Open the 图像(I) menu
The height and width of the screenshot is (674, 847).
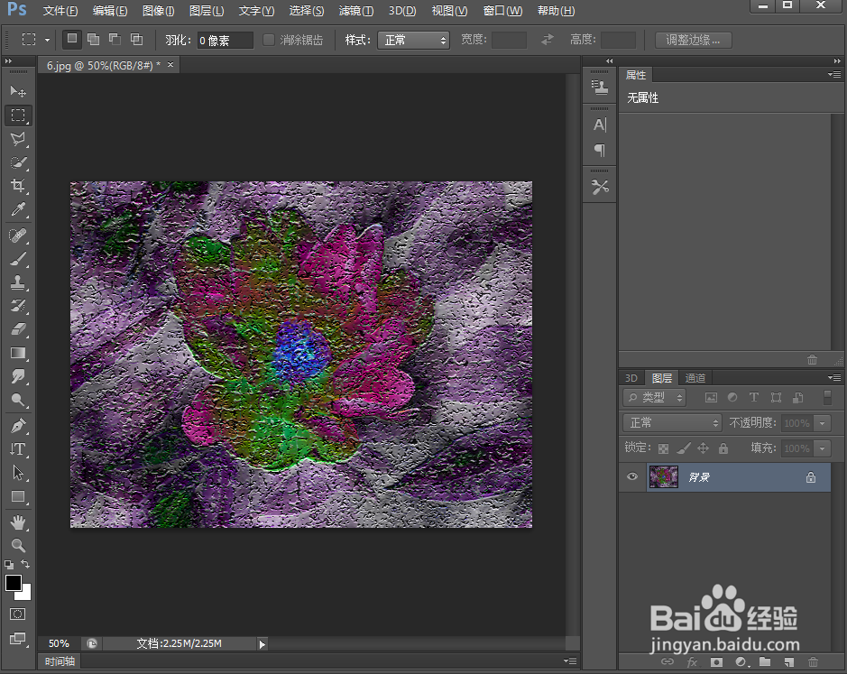(x=158, y=11)
